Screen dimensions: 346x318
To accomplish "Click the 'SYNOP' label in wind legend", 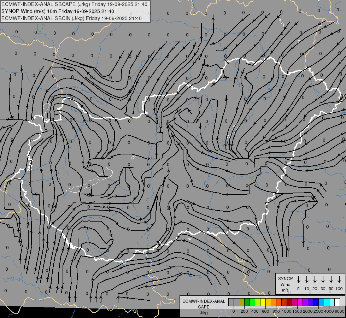I will tap(285, 279).
